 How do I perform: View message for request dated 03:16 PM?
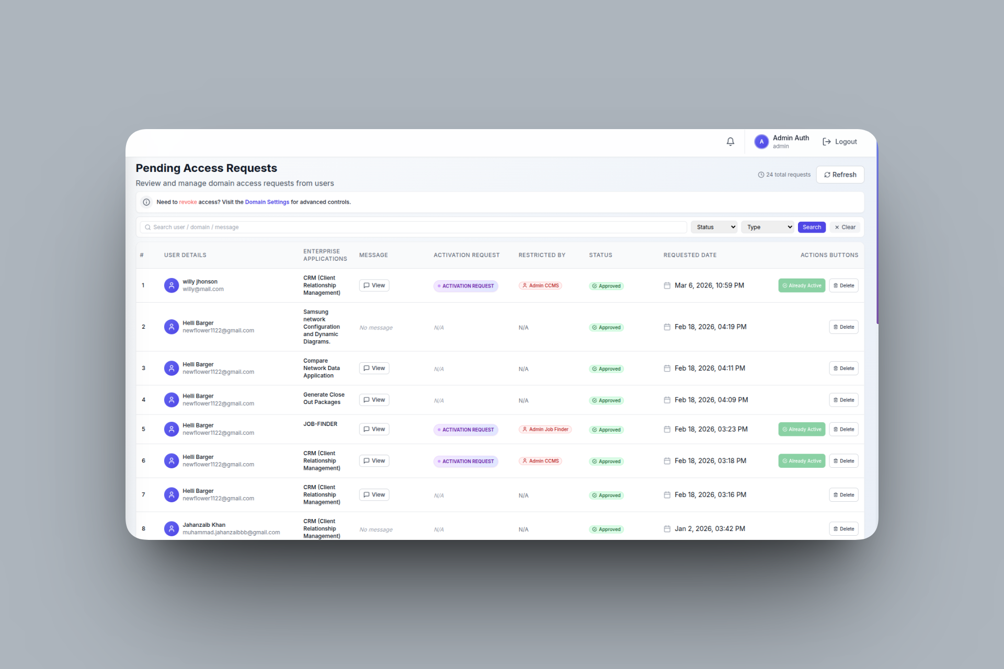click(374, 495)
